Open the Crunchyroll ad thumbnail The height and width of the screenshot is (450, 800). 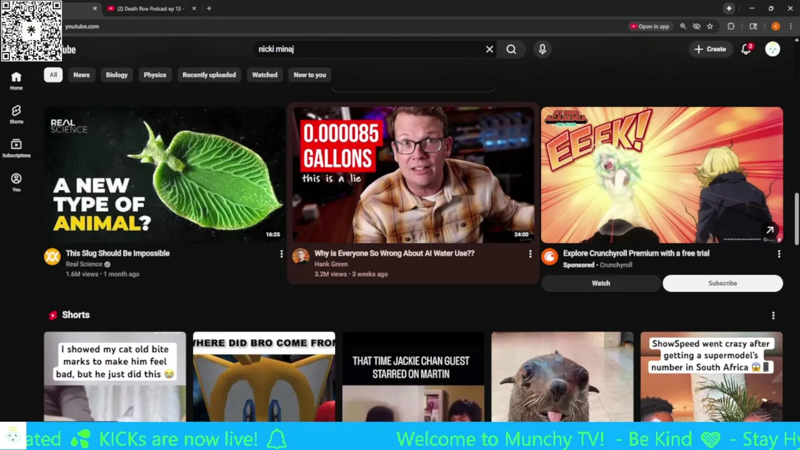click(x=662, y=175)
